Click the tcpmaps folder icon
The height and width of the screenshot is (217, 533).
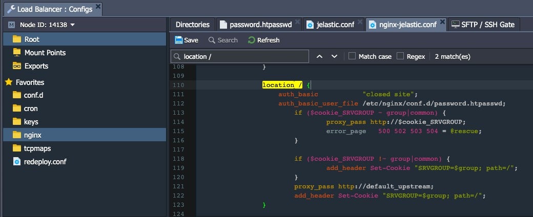[16, 148]
